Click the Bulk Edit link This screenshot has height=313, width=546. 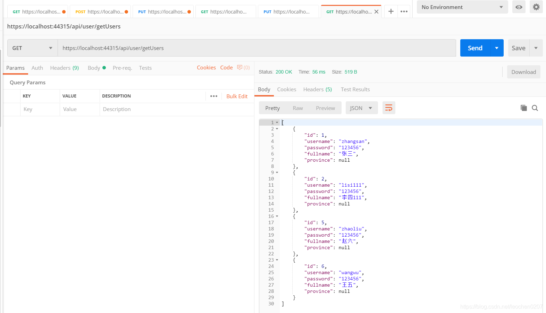point(237,96)
